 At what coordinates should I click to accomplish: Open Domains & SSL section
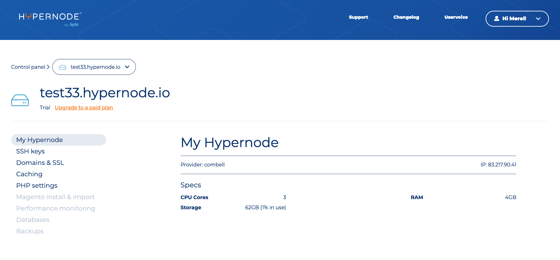point(40,163)
